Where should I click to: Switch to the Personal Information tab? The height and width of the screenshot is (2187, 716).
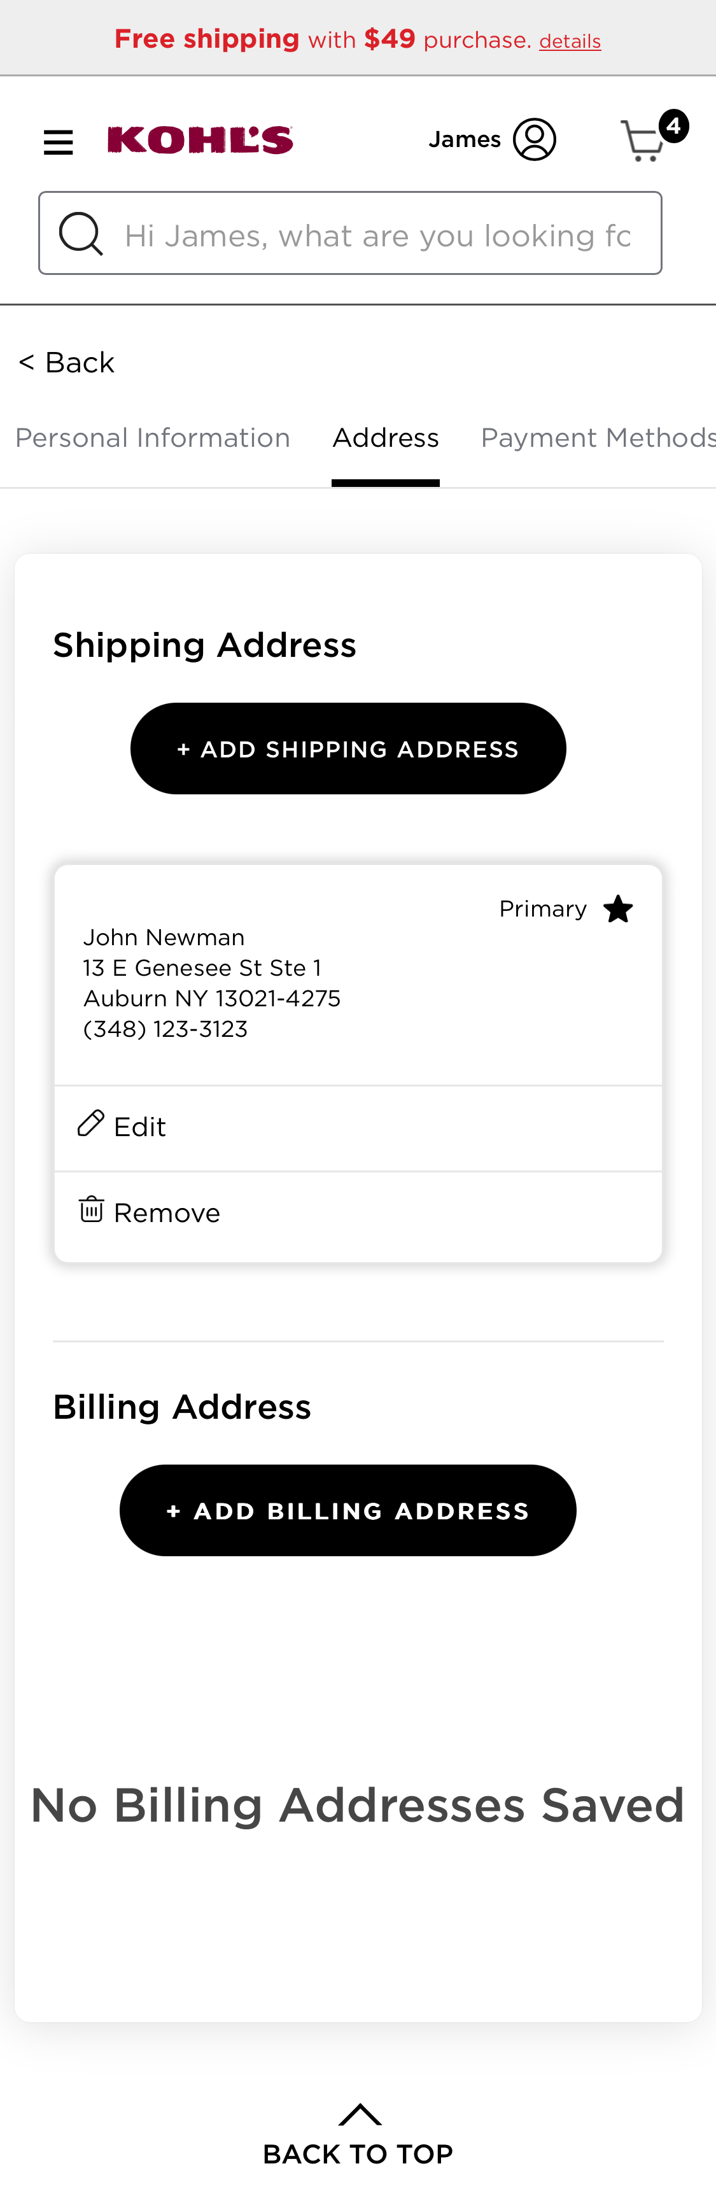pos(153,437)
